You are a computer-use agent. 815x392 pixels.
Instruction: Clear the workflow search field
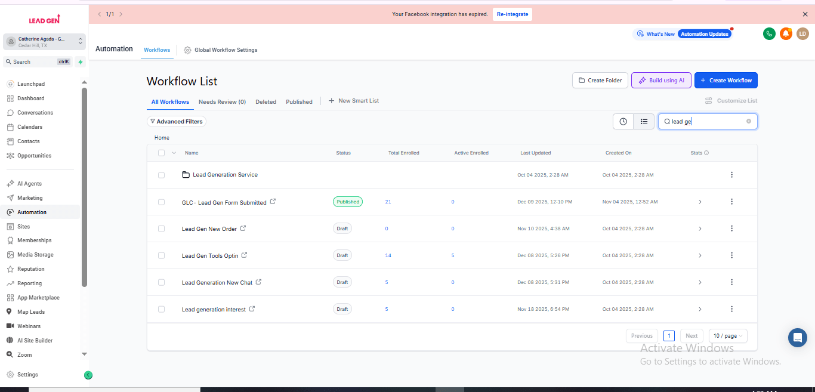click(x=749, y=121)
